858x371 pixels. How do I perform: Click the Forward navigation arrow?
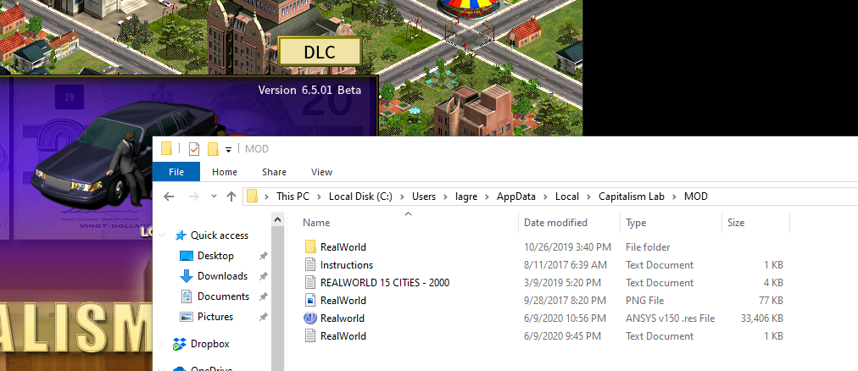coord(194,197)
